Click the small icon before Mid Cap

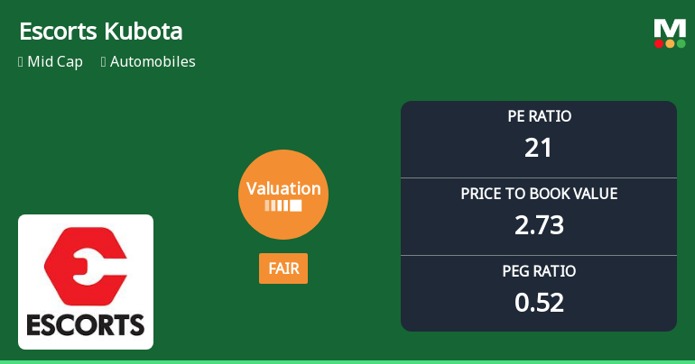(21, 62)
